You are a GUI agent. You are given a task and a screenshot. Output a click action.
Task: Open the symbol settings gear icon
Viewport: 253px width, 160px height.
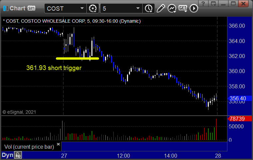[93, 8]
